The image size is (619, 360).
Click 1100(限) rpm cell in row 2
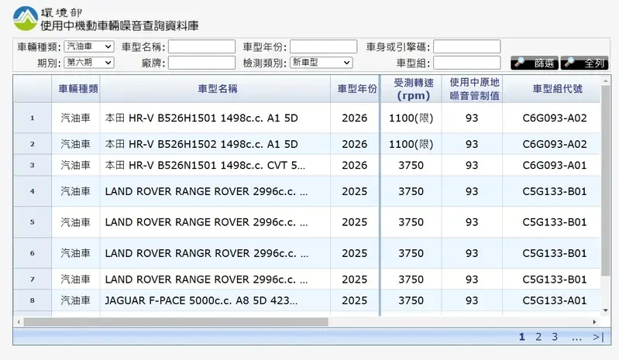(x=411, y=144)
